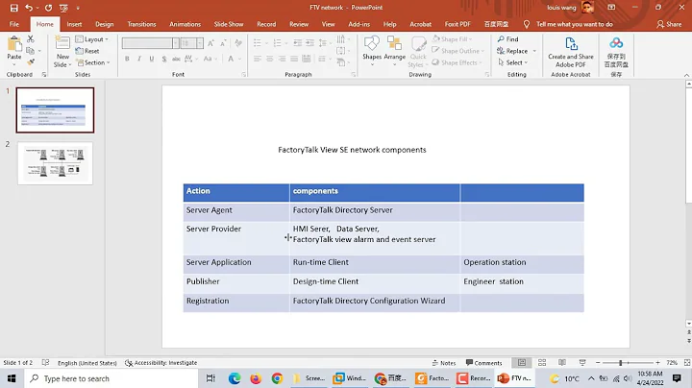Switch to the Transitions tab
This screenshot has height=388, width=692.
pyautogui.click(x=141, y=24)
